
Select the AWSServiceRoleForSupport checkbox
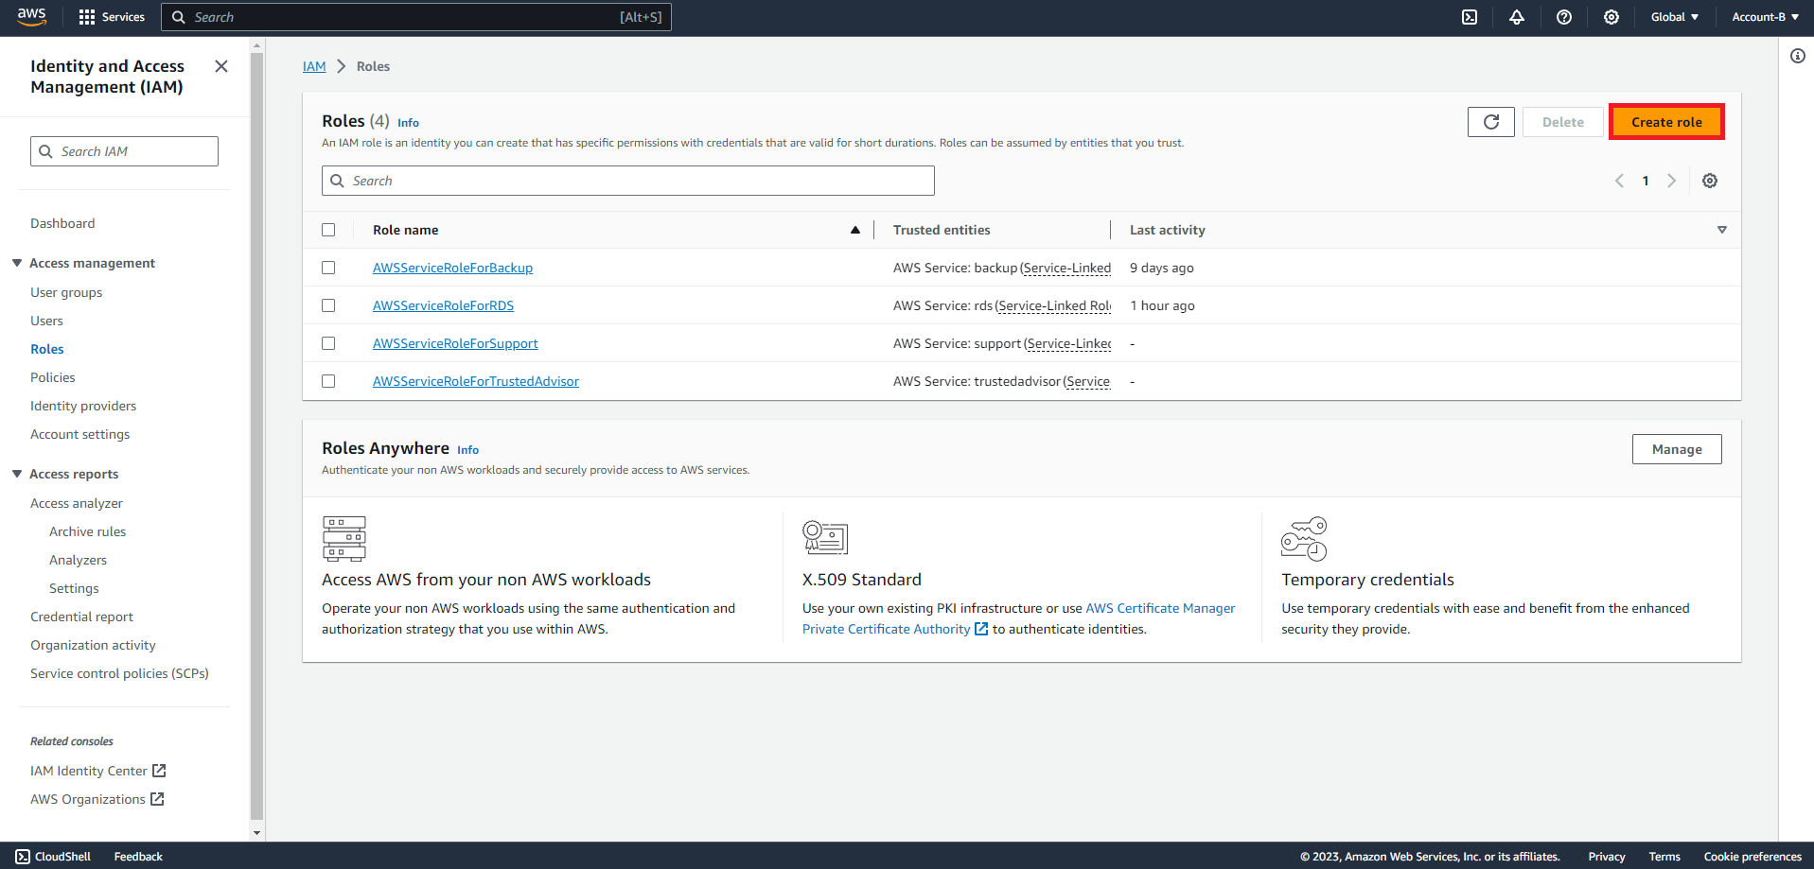[328, 343]
